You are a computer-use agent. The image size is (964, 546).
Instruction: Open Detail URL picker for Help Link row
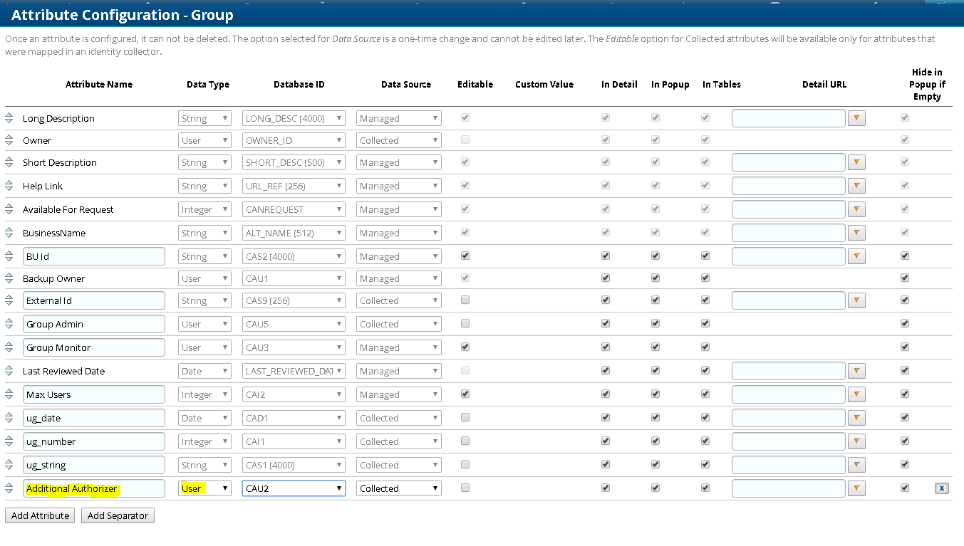click(856, 186)
